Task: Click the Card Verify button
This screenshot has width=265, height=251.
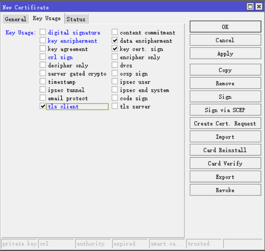Action: point(225,164)
